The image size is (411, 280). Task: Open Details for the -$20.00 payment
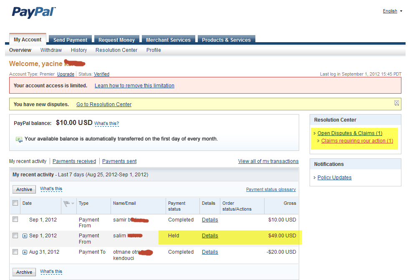[210, 252]
